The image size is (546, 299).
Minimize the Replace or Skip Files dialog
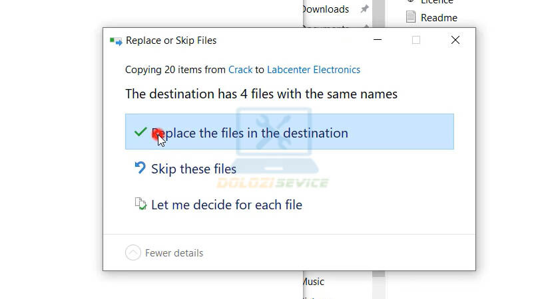point(377,41)
